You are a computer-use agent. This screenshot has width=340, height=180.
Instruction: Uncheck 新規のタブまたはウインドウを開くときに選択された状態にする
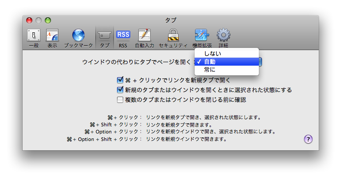[120, 90]
